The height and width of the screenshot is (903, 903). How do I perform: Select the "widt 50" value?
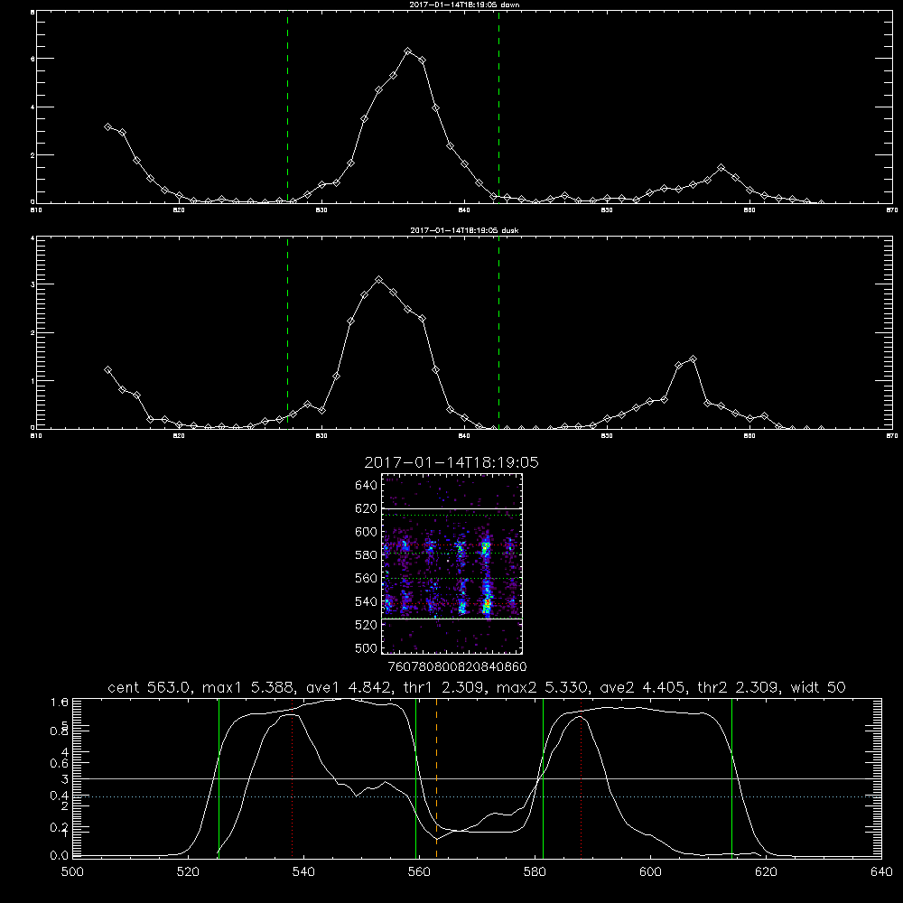coord(818,687)
